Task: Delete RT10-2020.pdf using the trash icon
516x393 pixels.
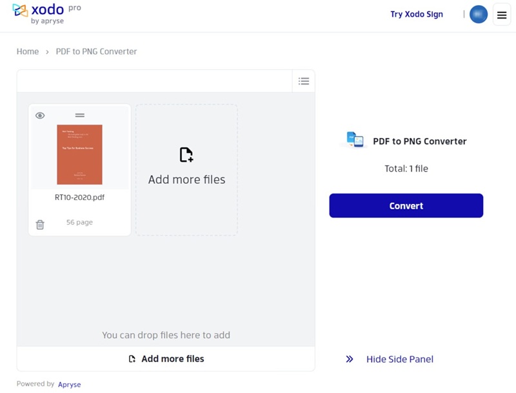Action: (40, 225)
